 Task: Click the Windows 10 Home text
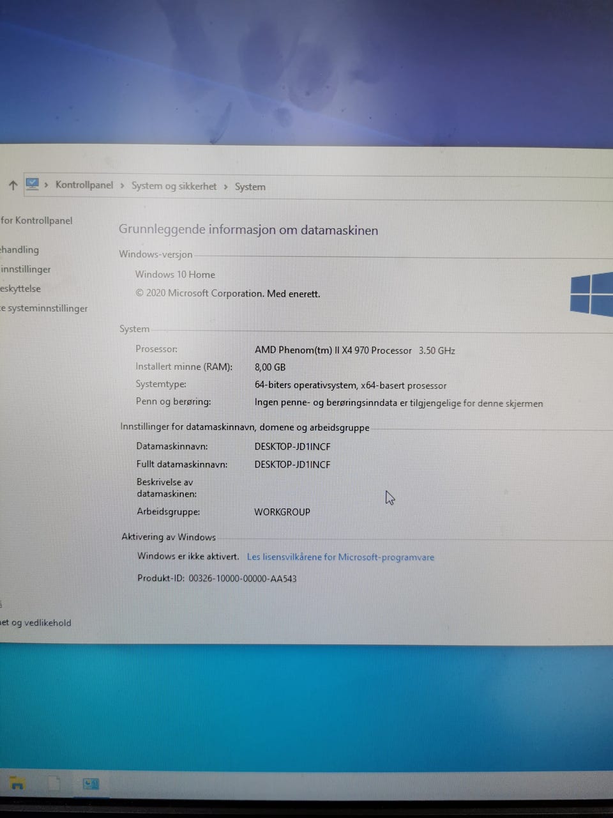[x=175, y=275]
